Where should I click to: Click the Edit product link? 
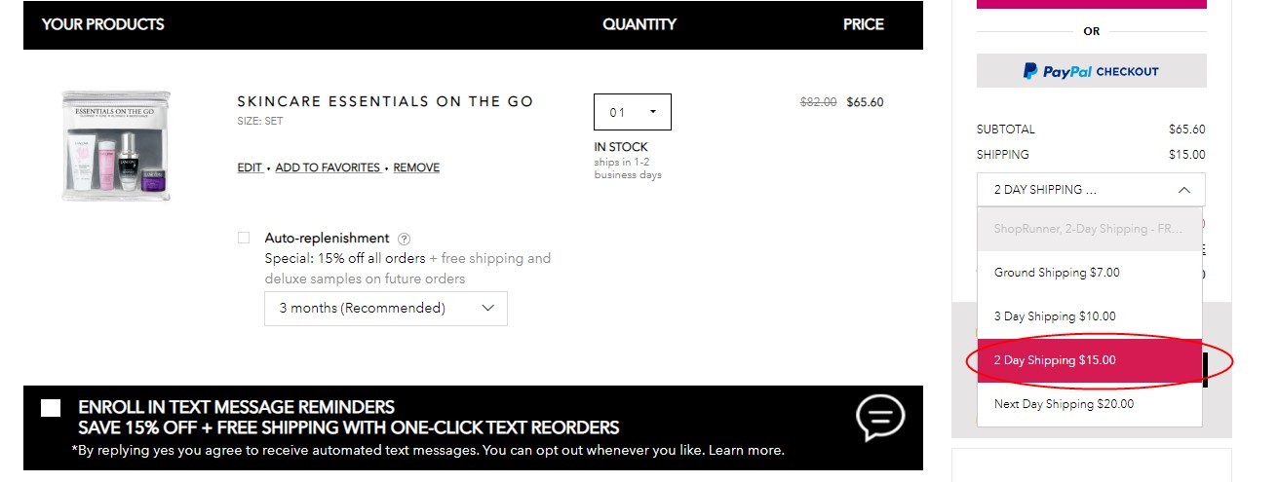coord(250,167)
